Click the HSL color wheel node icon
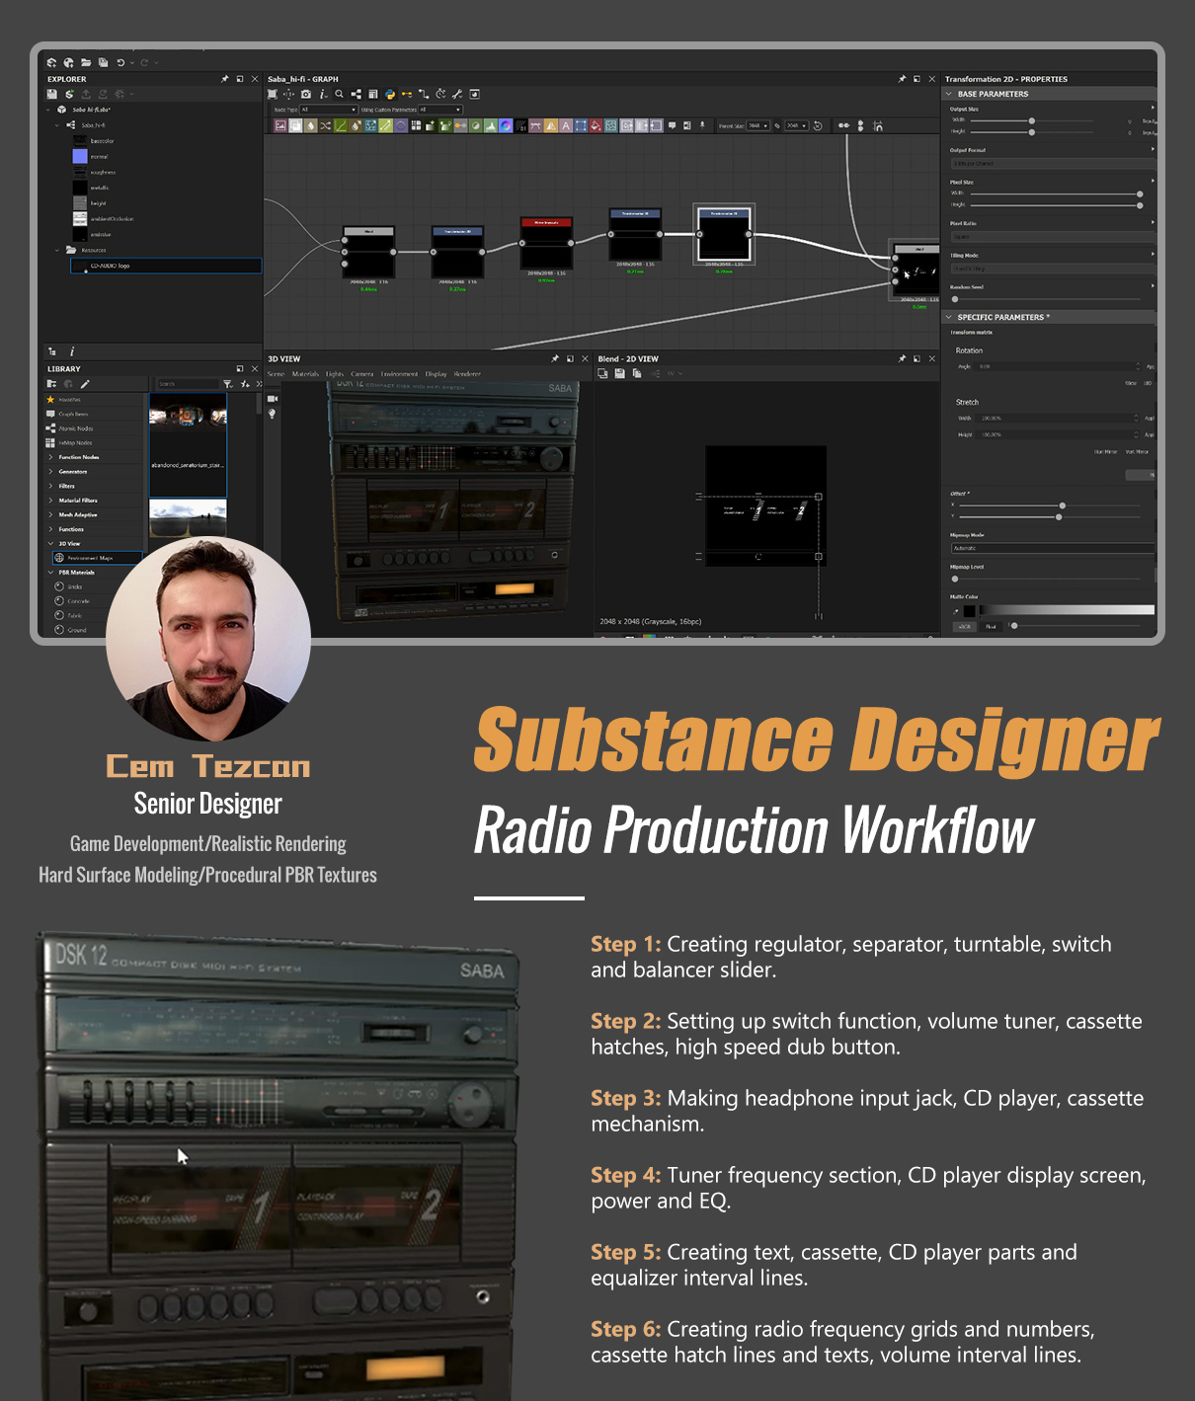 point(506,125)
